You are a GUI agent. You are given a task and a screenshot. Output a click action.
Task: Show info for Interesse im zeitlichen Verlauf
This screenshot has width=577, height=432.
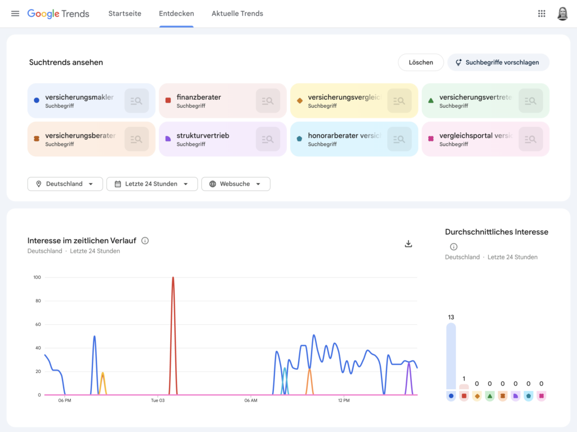point(145,241)
